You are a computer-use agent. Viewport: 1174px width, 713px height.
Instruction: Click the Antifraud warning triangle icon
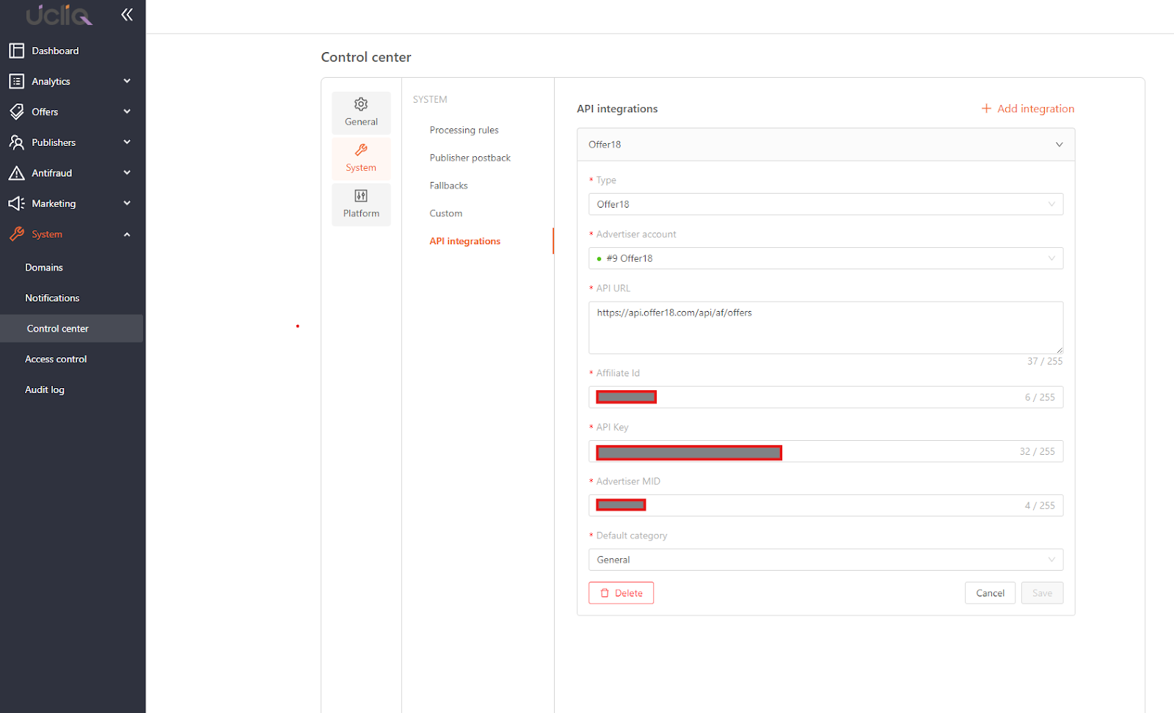click(x=16, y=173)
